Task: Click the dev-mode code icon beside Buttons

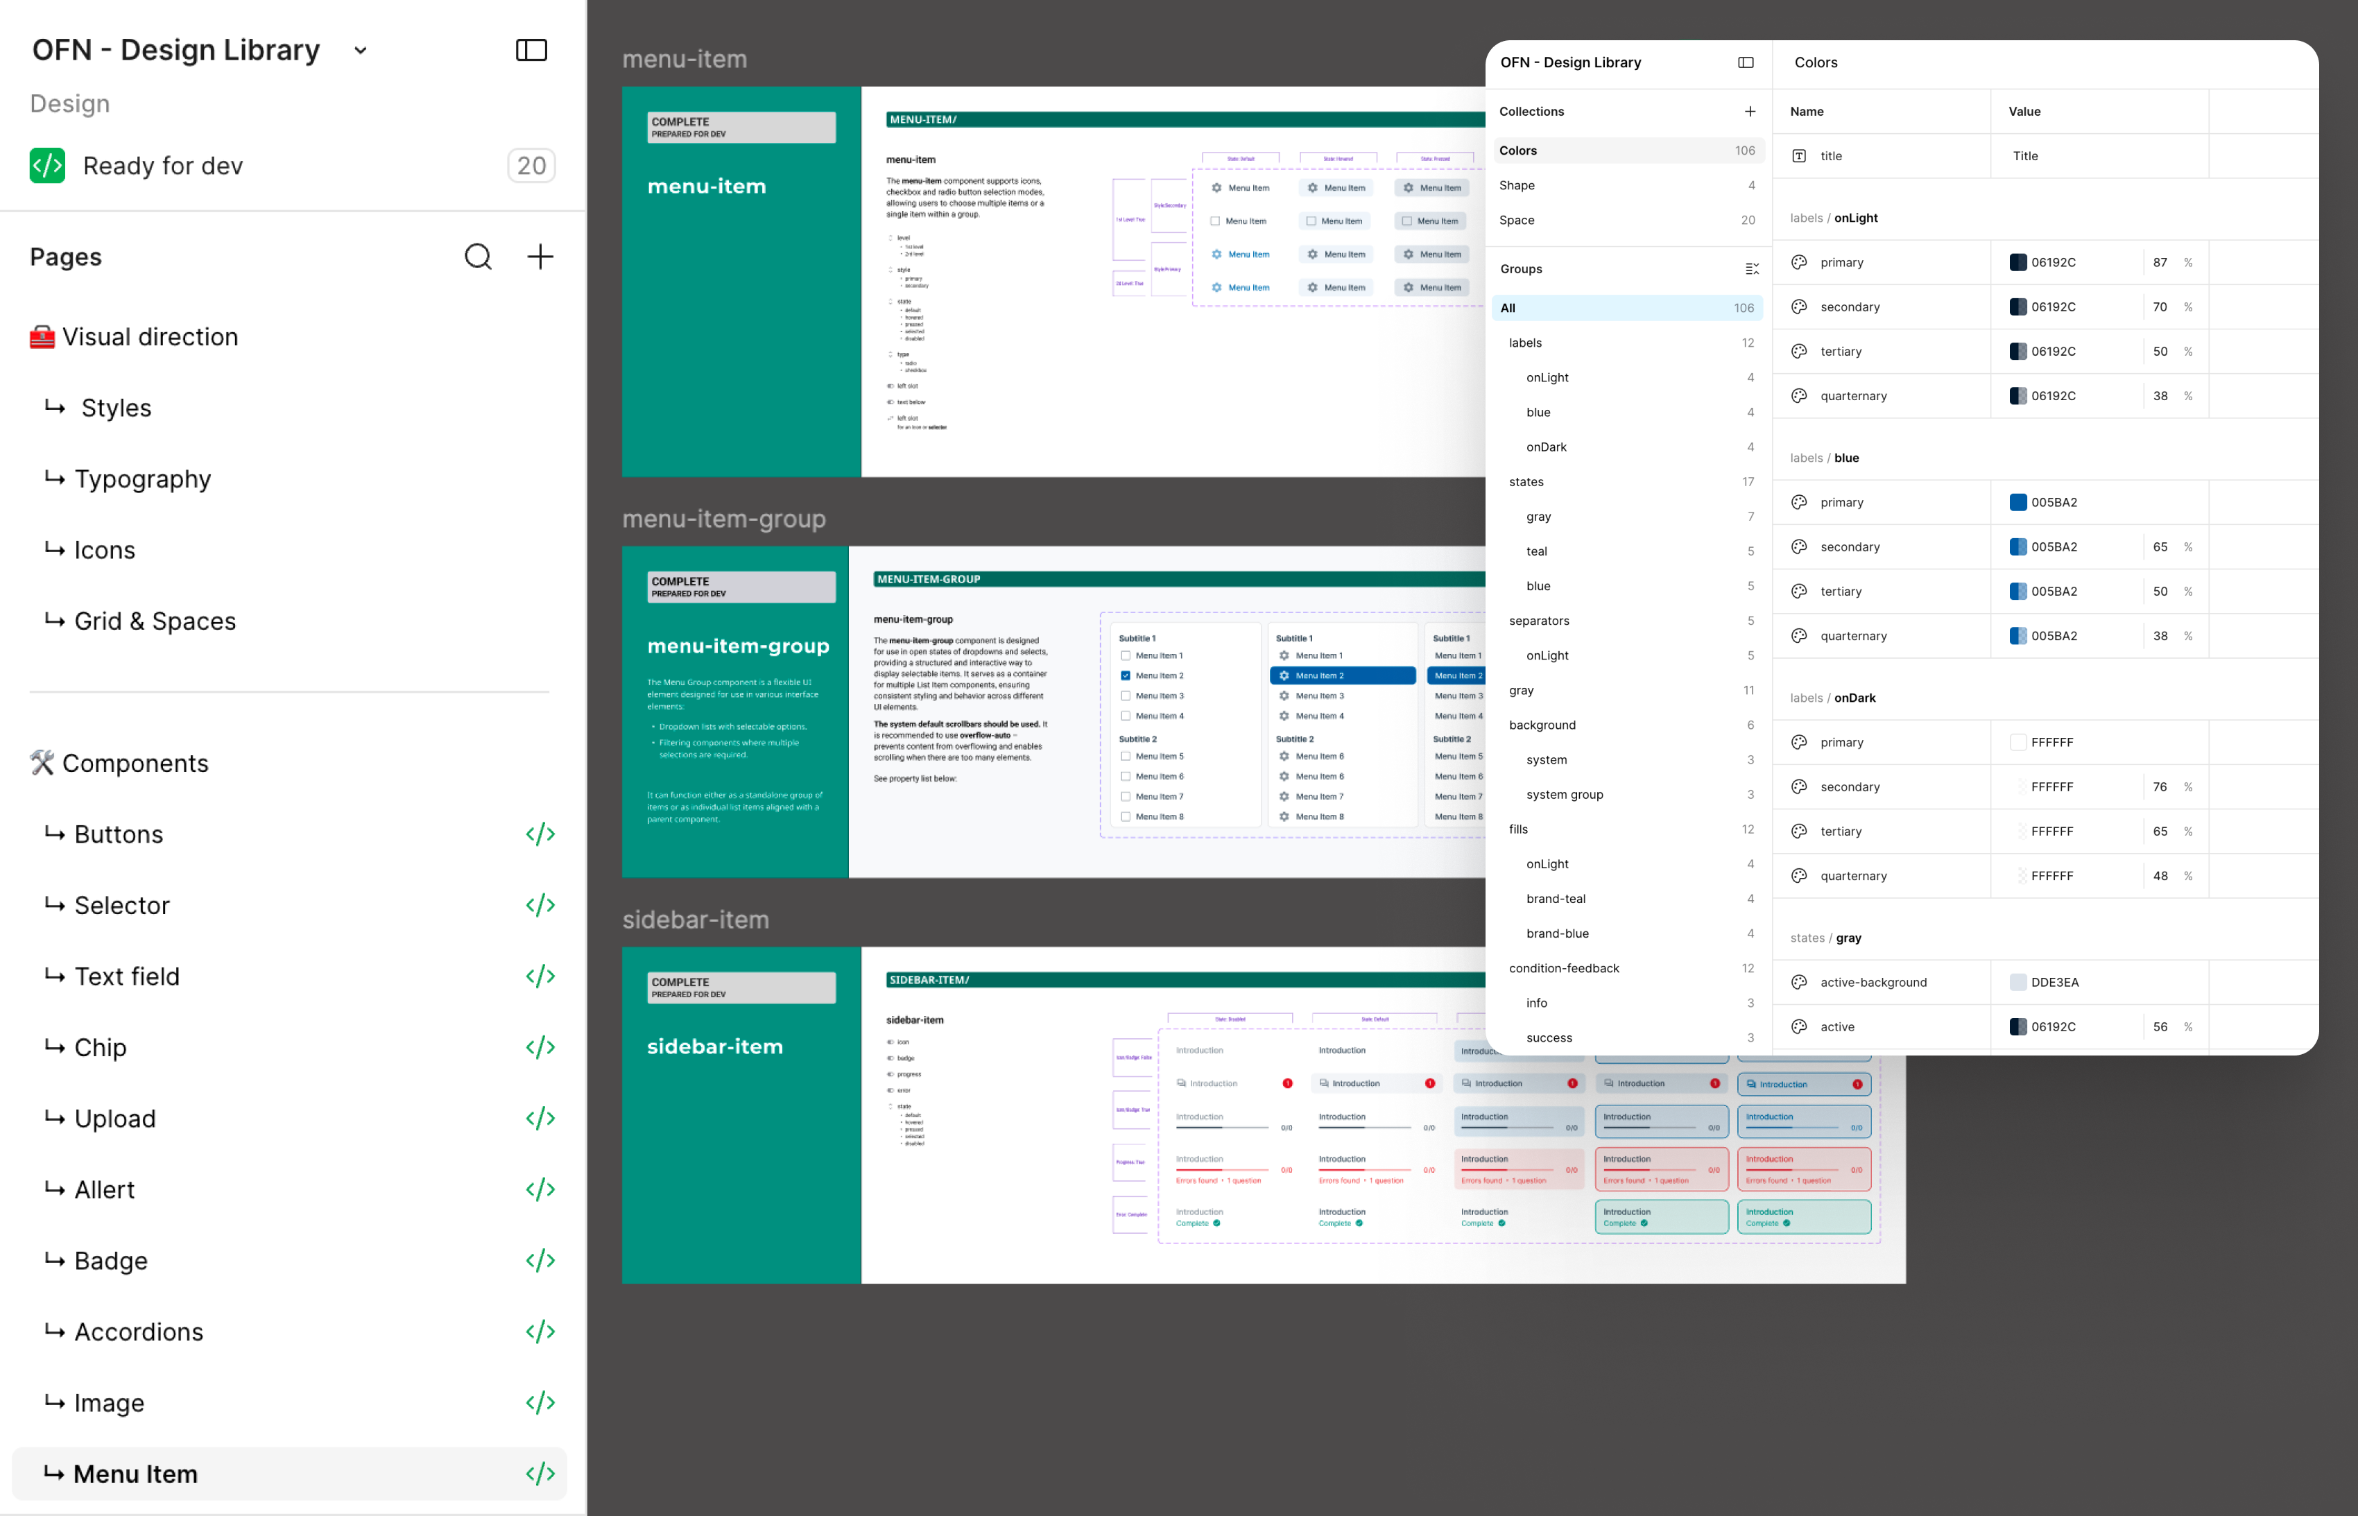Action: (x=540, y=834)
